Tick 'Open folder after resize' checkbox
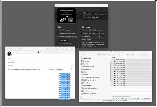157x107 pixels. (57, 43)
